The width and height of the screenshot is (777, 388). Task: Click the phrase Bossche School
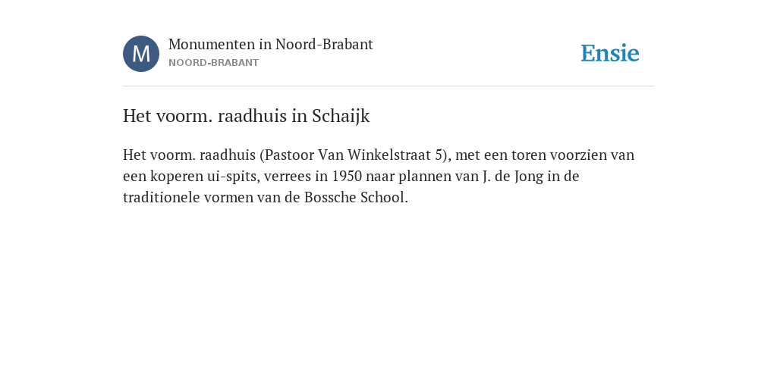pos(355,198)
